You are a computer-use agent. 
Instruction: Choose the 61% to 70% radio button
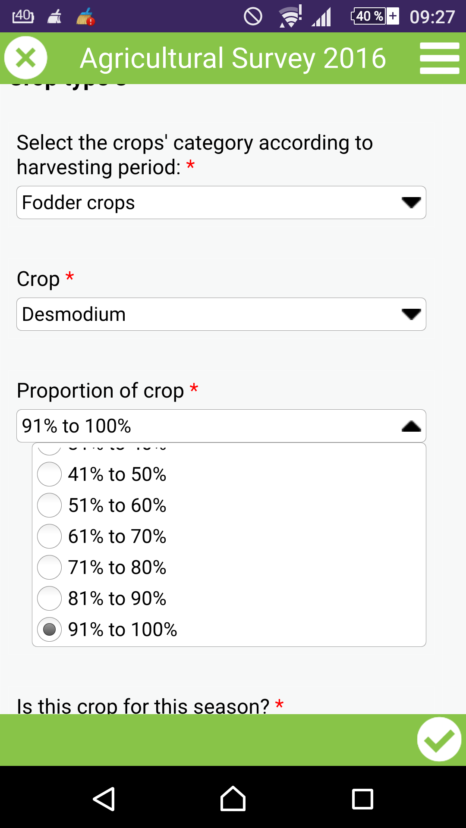50,536
